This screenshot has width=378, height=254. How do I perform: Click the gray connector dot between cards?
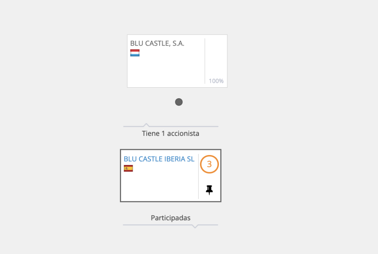[x=179, y=102]
